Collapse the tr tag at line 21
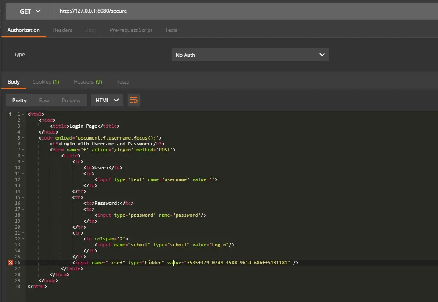The image size is (438, 302). tap(23, 233)
